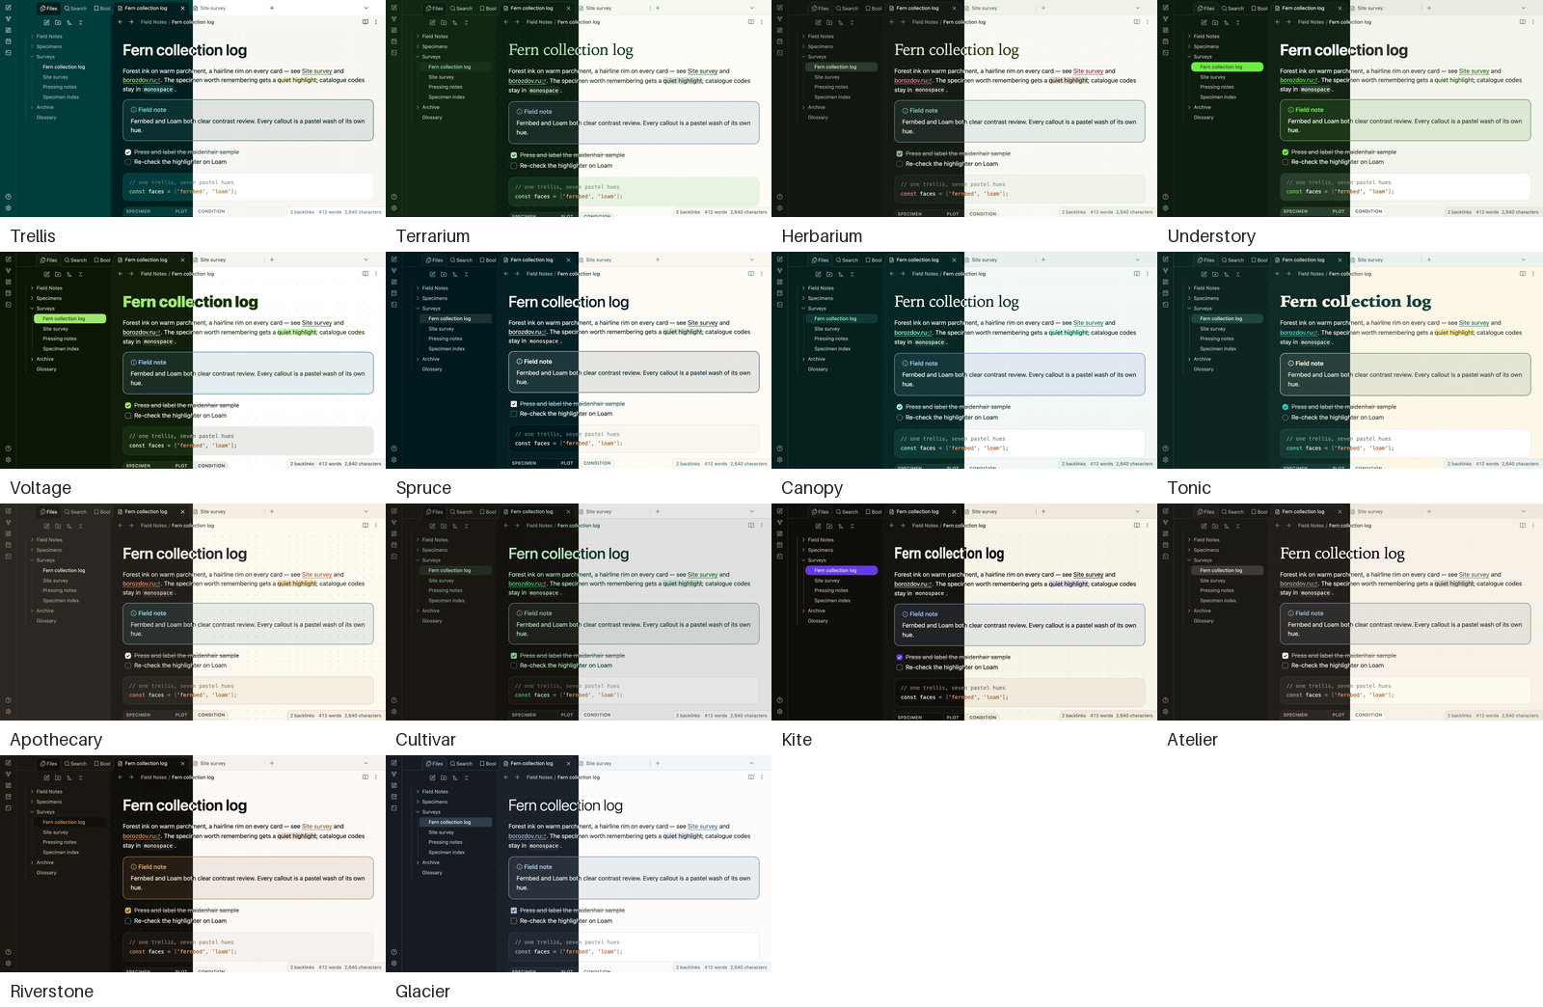Click help icon in Trellis preview ribbon
This screenshot has width=1543, height=1007.
tap(8, 197)
